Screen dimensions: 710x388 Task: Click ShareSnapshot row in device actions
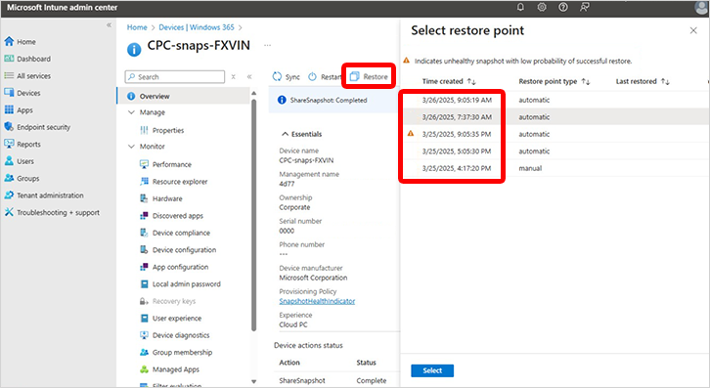(335, 380)
